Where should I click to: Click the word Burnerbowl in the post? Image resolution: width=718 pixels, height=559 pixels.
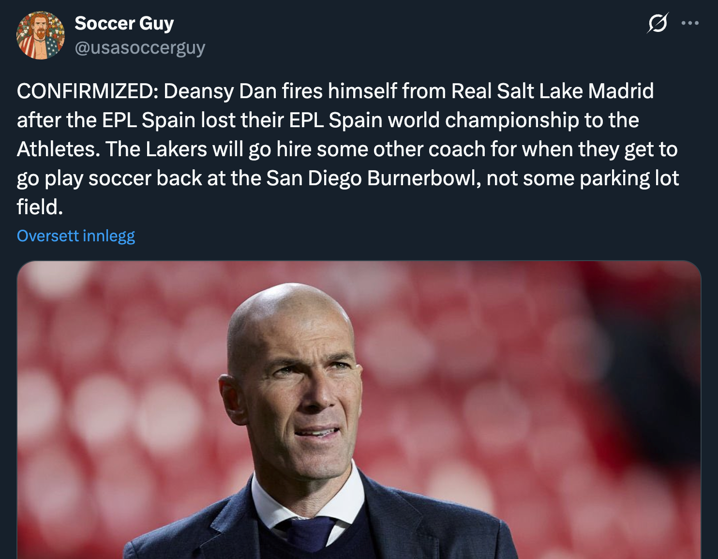point(424,178)
